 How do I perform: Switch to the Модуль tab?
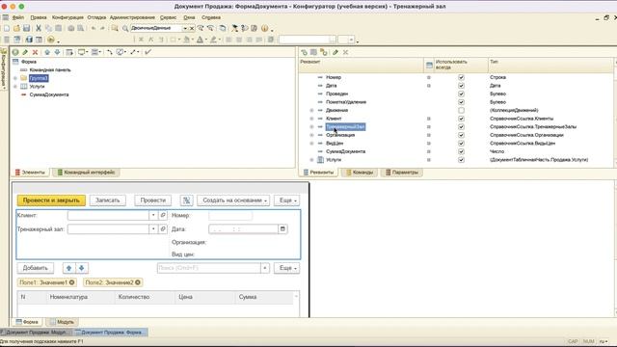pyautogui.click(x=62, y=322)
